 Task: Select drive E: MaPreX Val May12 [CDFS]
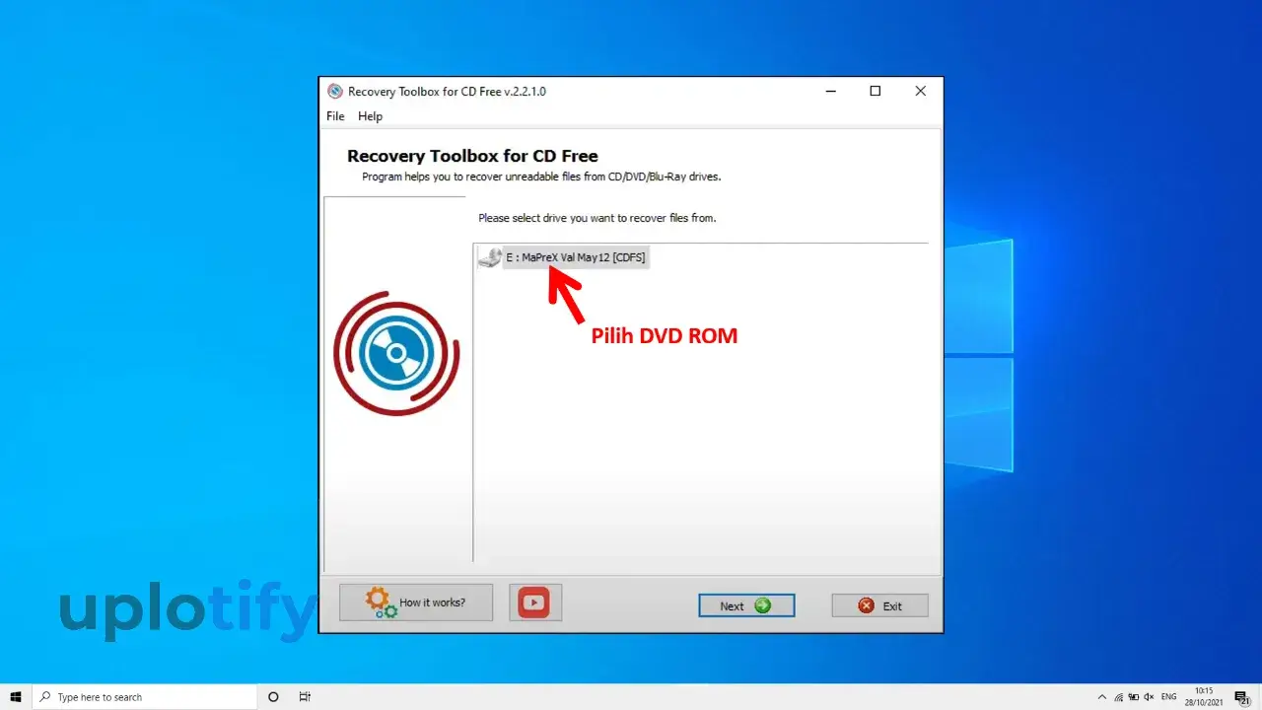(576, 257)
